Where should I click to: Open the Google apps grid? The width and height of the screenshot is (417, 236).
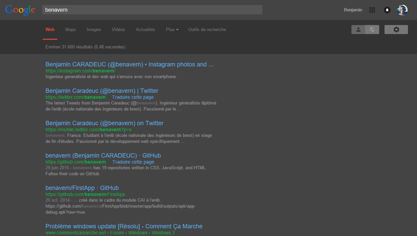point(372,10)
